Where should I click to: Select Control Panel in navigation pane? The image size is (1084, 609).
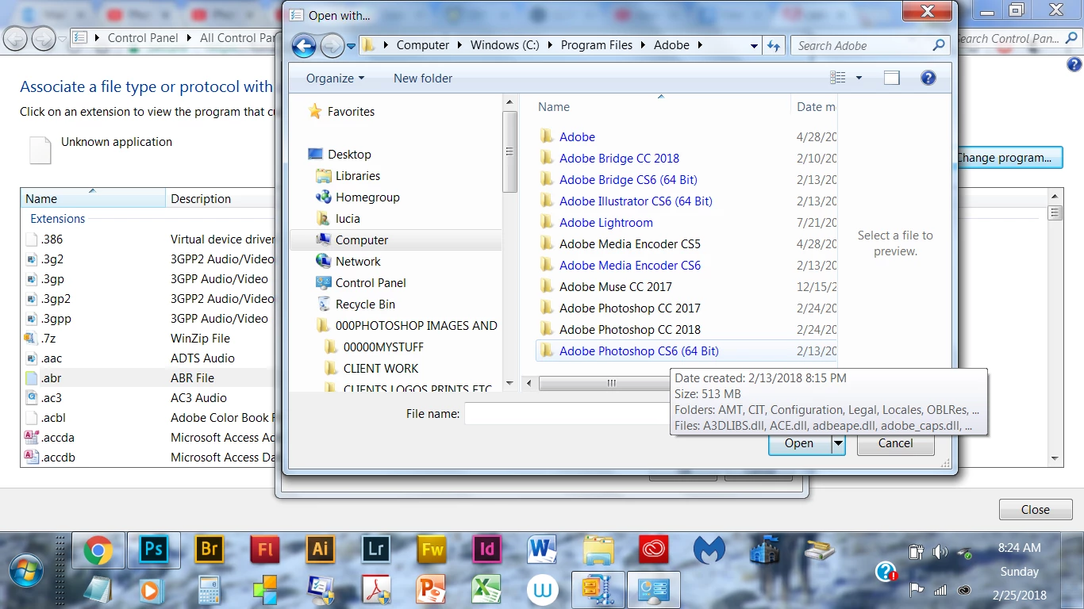click(x=371, y=283)
